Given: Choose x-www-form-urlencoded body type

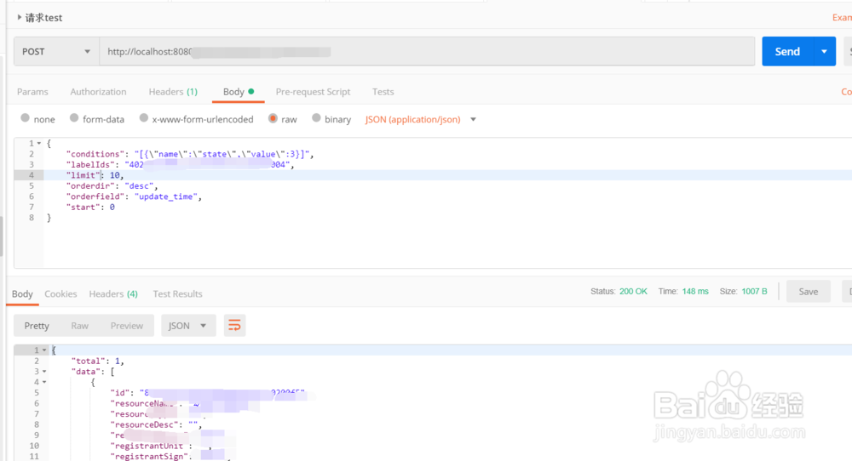Looking at the screenshot, I should pos(144,119).
